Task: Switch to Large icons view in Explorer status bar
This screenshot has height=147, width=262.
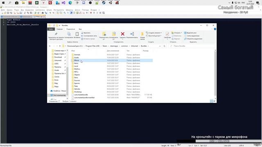Action: click(215, 101)
